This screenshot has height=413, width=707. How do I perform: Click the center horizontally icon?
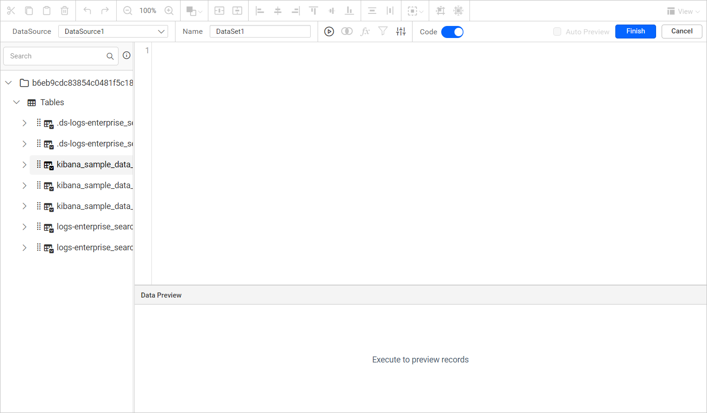(x=219, y=11)
